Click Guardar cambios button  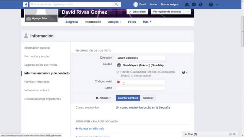[128, 98]
